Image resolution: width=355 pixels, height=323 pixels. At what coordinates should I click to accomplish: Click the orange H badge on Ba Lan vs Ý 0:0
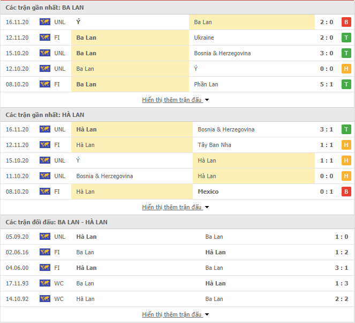(346, 69)
